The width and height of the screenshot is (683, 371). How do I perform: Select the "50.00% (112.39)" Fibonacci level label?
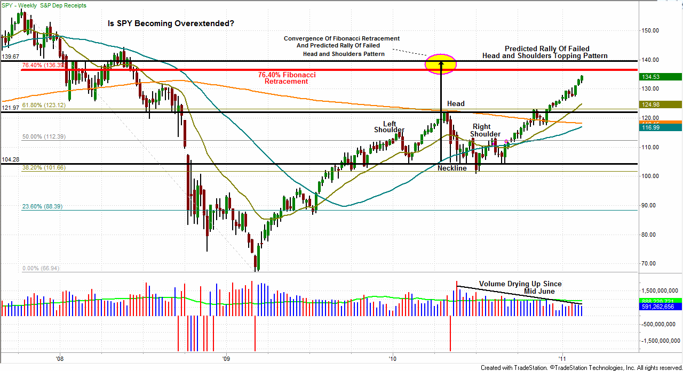44,136
